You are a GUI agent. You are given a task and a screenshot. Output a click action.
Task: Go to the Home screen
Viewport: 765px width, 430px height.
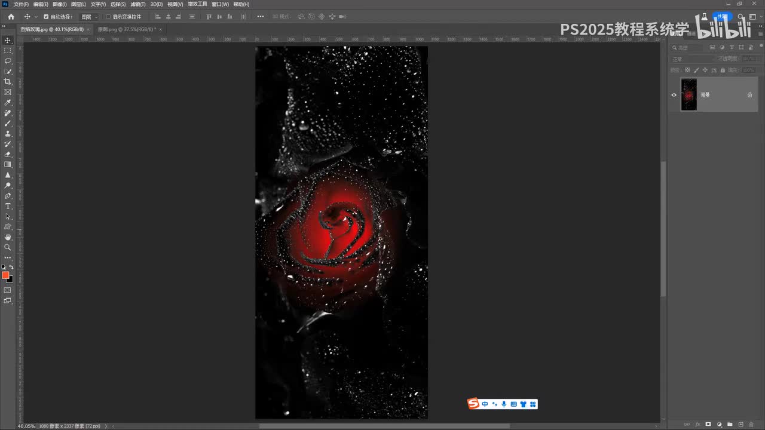(11, 17)
